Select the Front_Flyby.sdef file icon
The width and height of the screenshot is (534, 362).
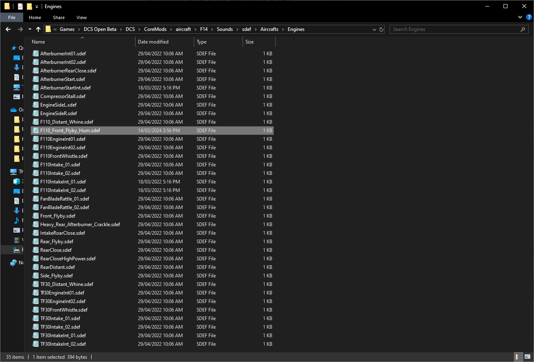point(35,216)
